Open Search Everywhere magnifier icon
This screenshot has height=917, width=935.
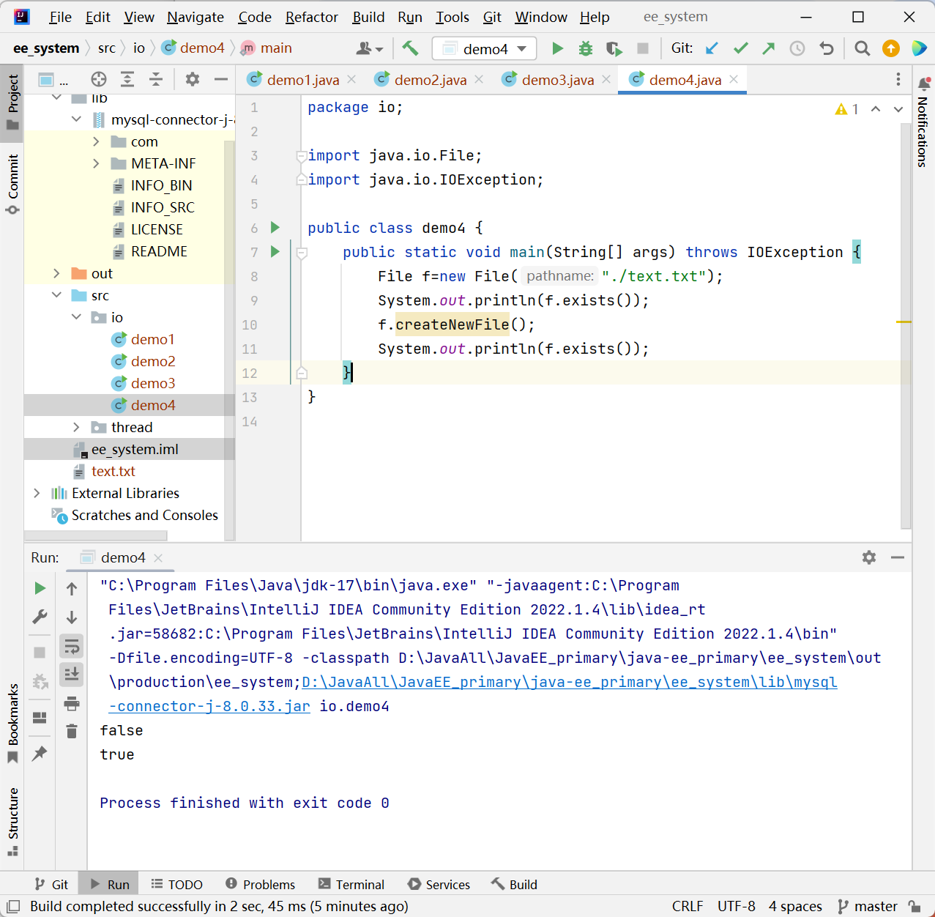pos(863,48)
